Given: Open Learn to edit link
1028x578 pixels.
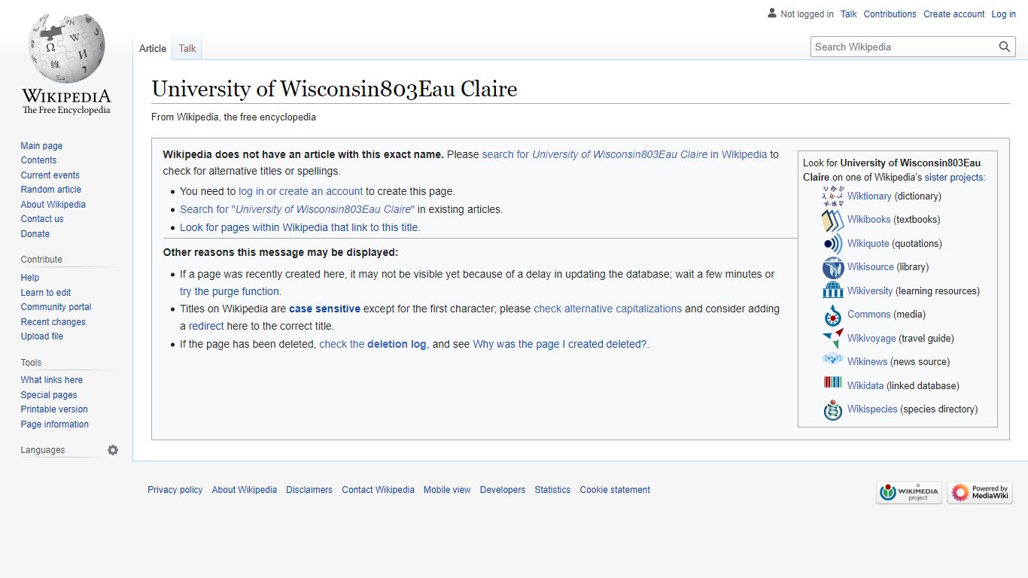Looking at the screenshot, I should pos(46,293).
